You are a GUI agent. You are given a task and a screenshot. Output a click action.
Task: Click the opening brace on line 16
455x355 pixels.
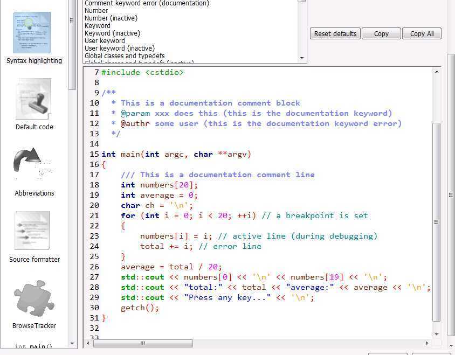[104, 164]
